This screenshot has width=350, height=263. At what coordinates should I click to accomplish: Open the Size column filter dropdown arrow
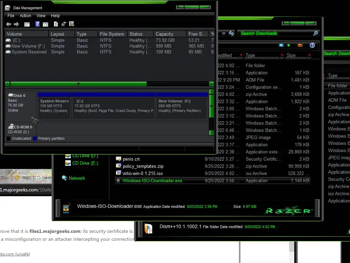point(309,55)
